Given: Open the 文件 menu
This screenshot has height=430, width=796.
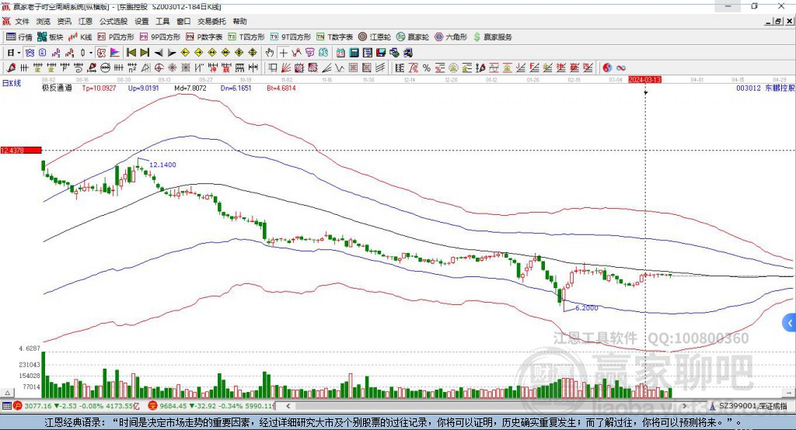Looking at the screenshot, I should coord(22,21).
